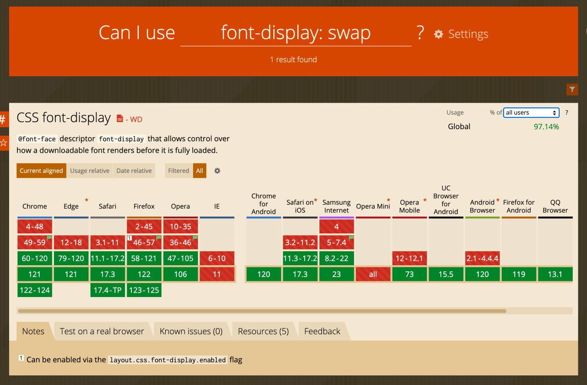This screenshot has height=385, width=587.
Task: Switch to Date relative view
Action: [x=134, y=171]
